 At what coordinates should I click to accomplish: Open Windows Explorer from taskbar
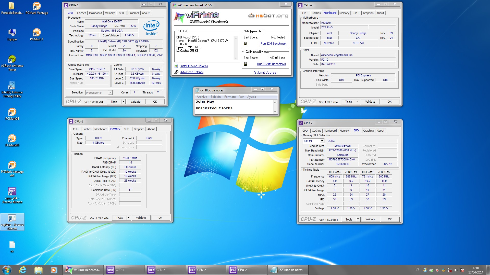point(38,270)
